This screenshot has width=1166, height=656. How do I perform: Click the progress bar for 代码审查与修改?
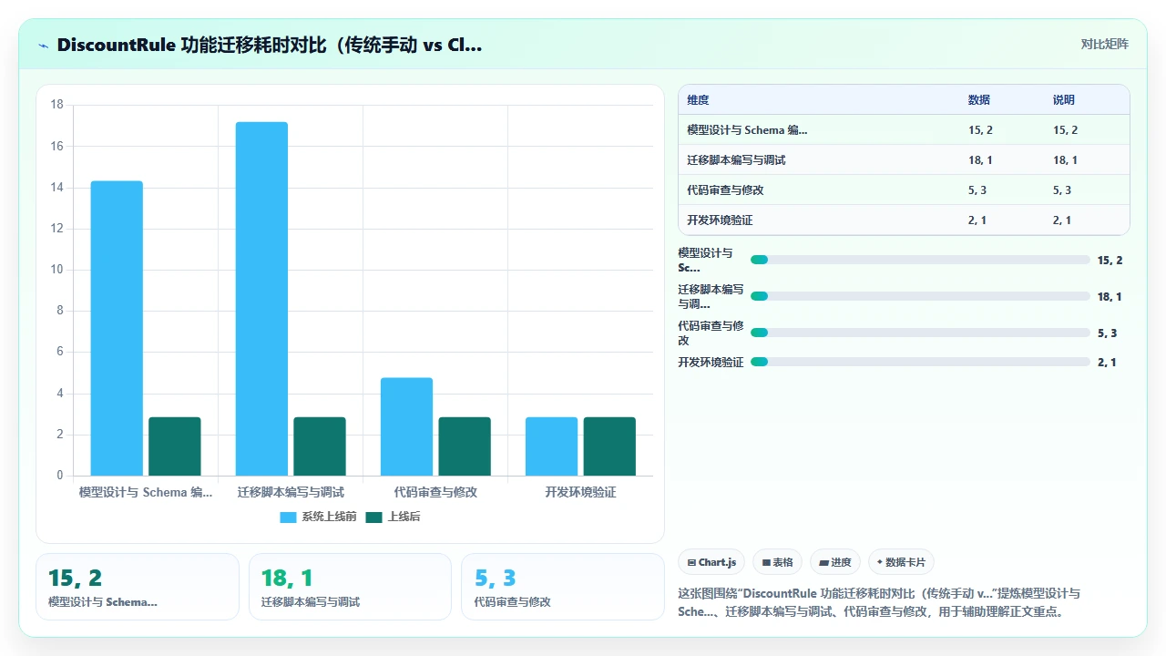coord(920,333)
